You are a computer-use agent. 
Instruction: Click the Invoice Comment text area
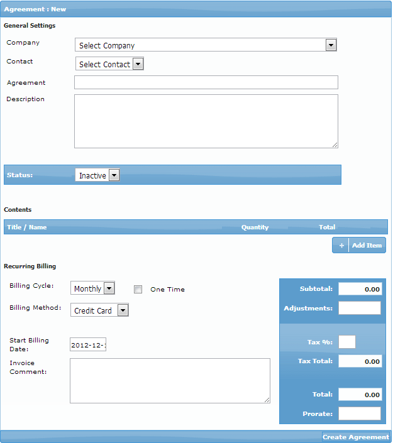tap(170, 381)
